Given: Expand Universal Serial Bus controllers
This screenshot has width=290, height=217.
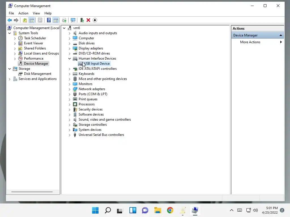Looking at the screenshot, I should coord(70,135).
